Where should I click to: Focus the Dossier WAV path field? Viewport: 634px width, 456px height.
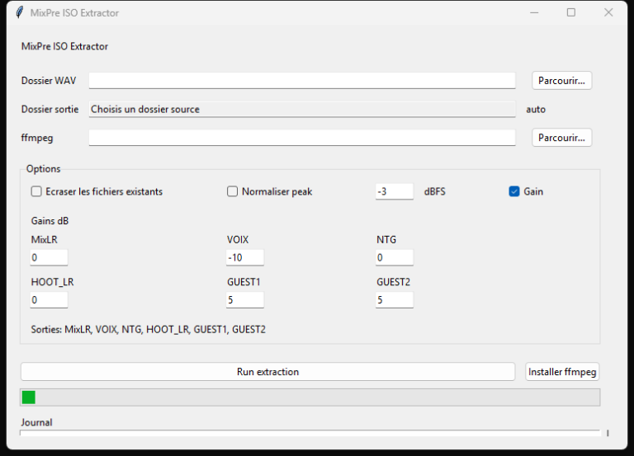click(x=302, y=81)
